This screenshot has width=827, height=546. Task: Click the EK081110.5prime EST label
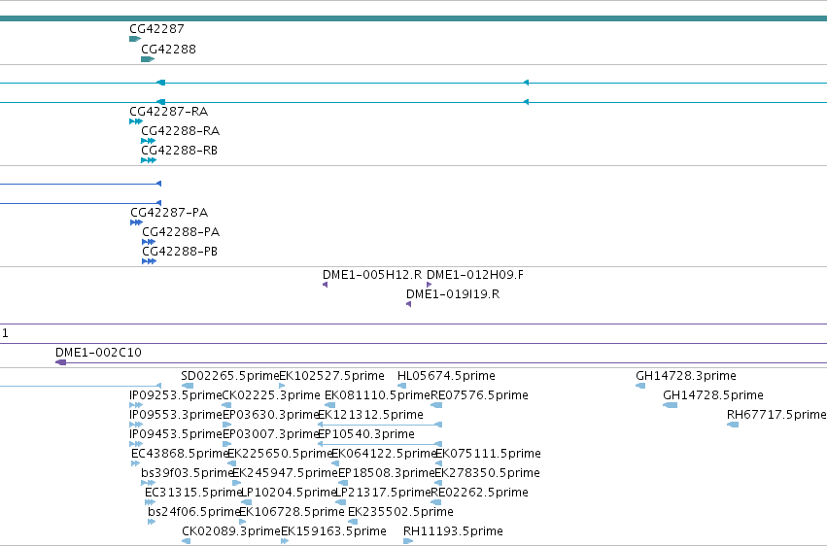378,395
